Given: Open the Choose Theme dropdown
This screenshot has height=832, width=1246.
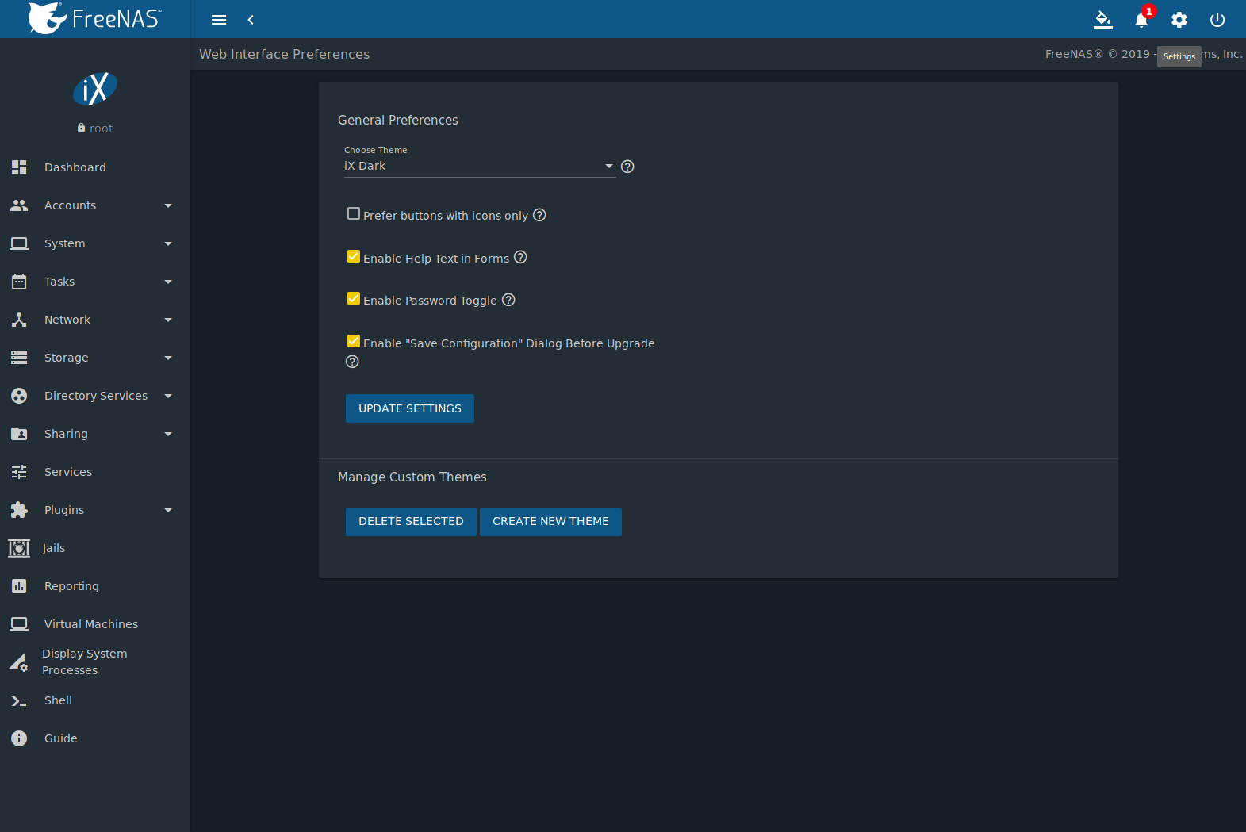Looking at the screenshot, I should coord(480,166).
